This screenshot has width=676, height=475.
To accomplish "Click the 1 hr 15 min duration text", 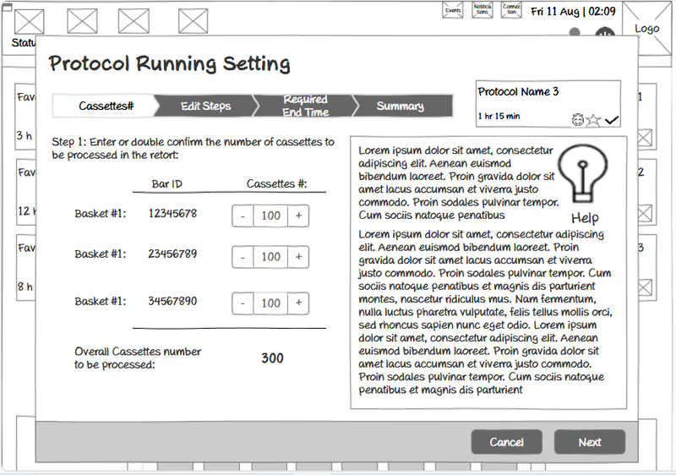I will (x=499, y=116).
